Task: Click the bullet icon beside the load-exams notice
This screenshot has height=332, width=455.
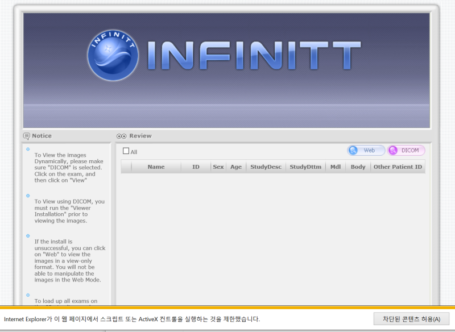Action: pos(28,295)
